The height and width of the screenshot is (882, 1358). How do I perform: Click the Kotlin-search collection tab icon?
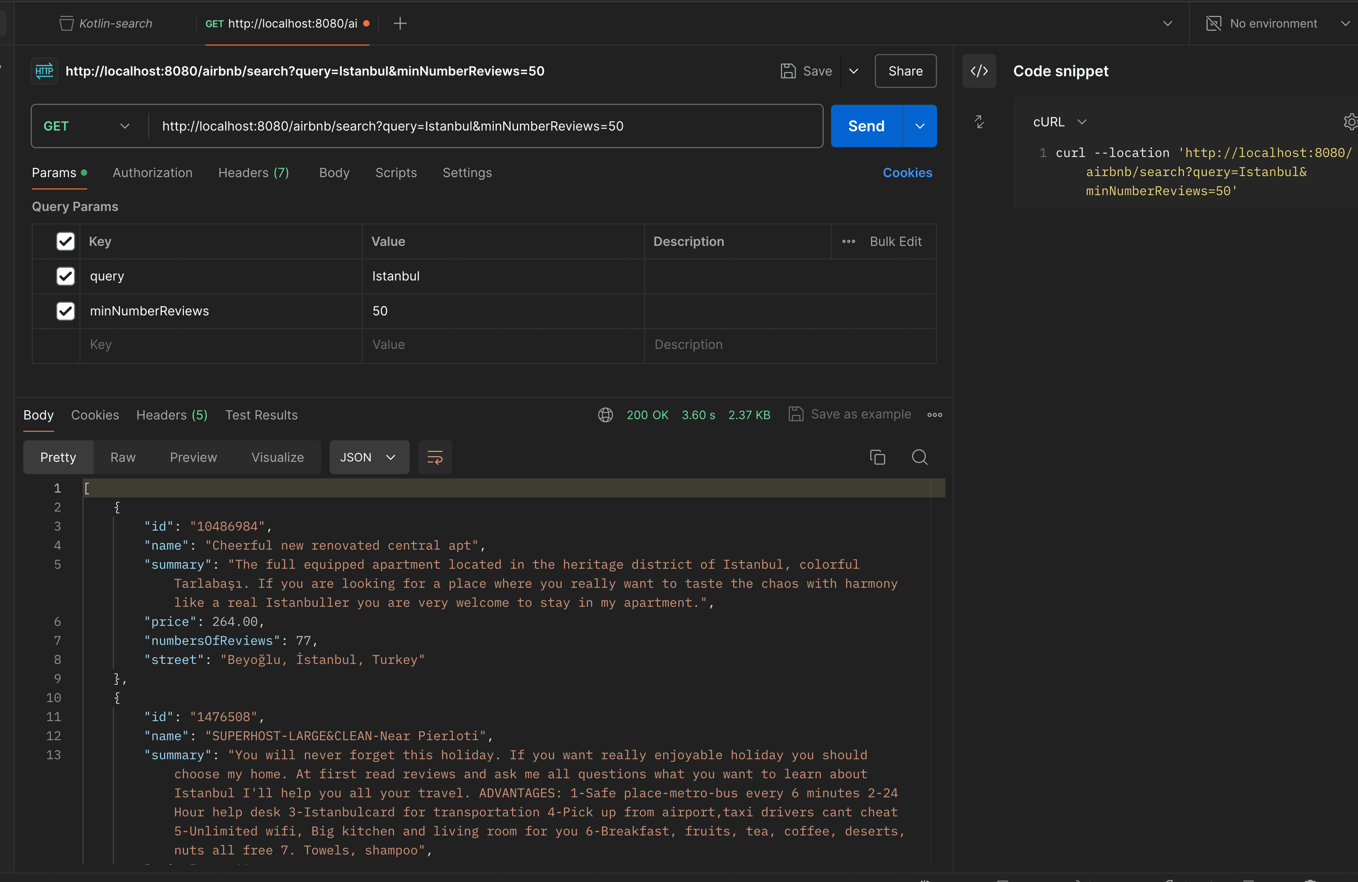pos(66,23)
